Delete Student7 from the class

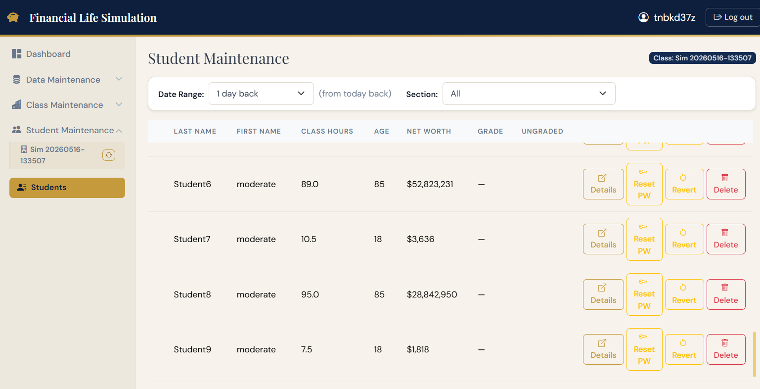[x=726, y=239]
